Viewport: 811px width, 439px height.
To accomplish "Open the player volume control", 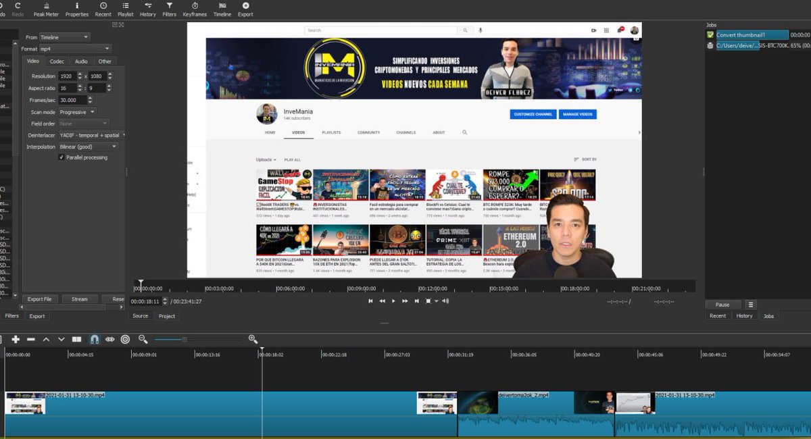I will [445, 301].
